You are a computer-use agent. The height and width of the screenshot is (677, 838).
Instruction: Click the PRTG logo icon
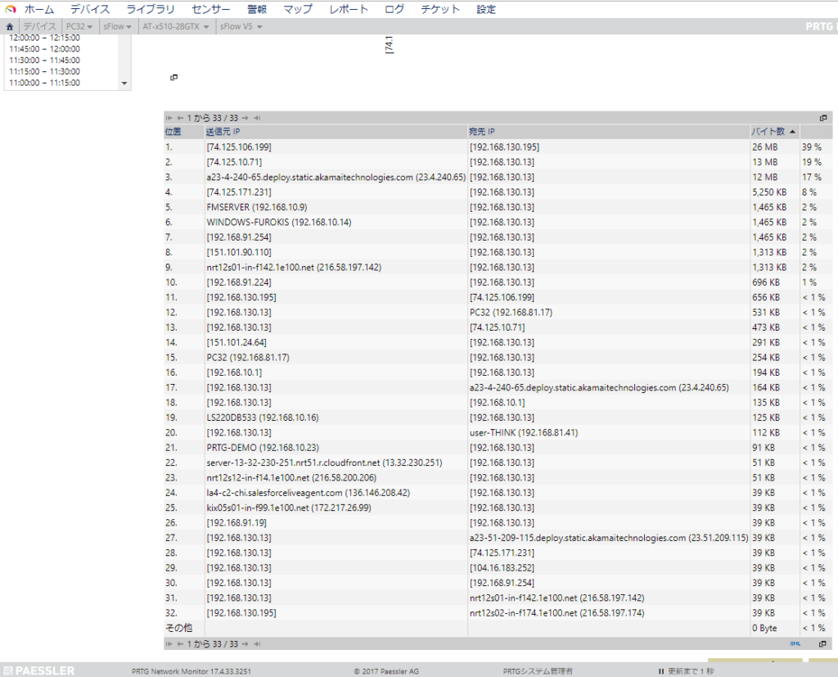point(10,9)
